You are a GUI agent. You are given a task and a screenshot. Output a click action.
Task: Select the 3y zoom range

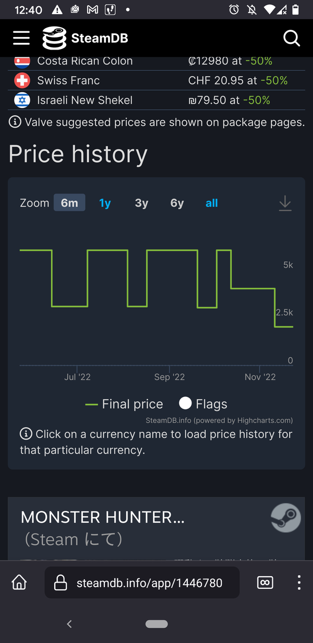[x=141, y=203]
